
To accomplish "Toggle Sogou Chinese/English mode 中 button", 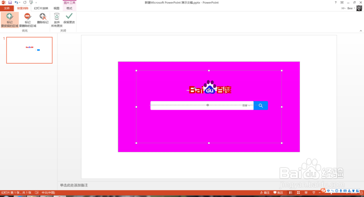I will coord(328,191).
